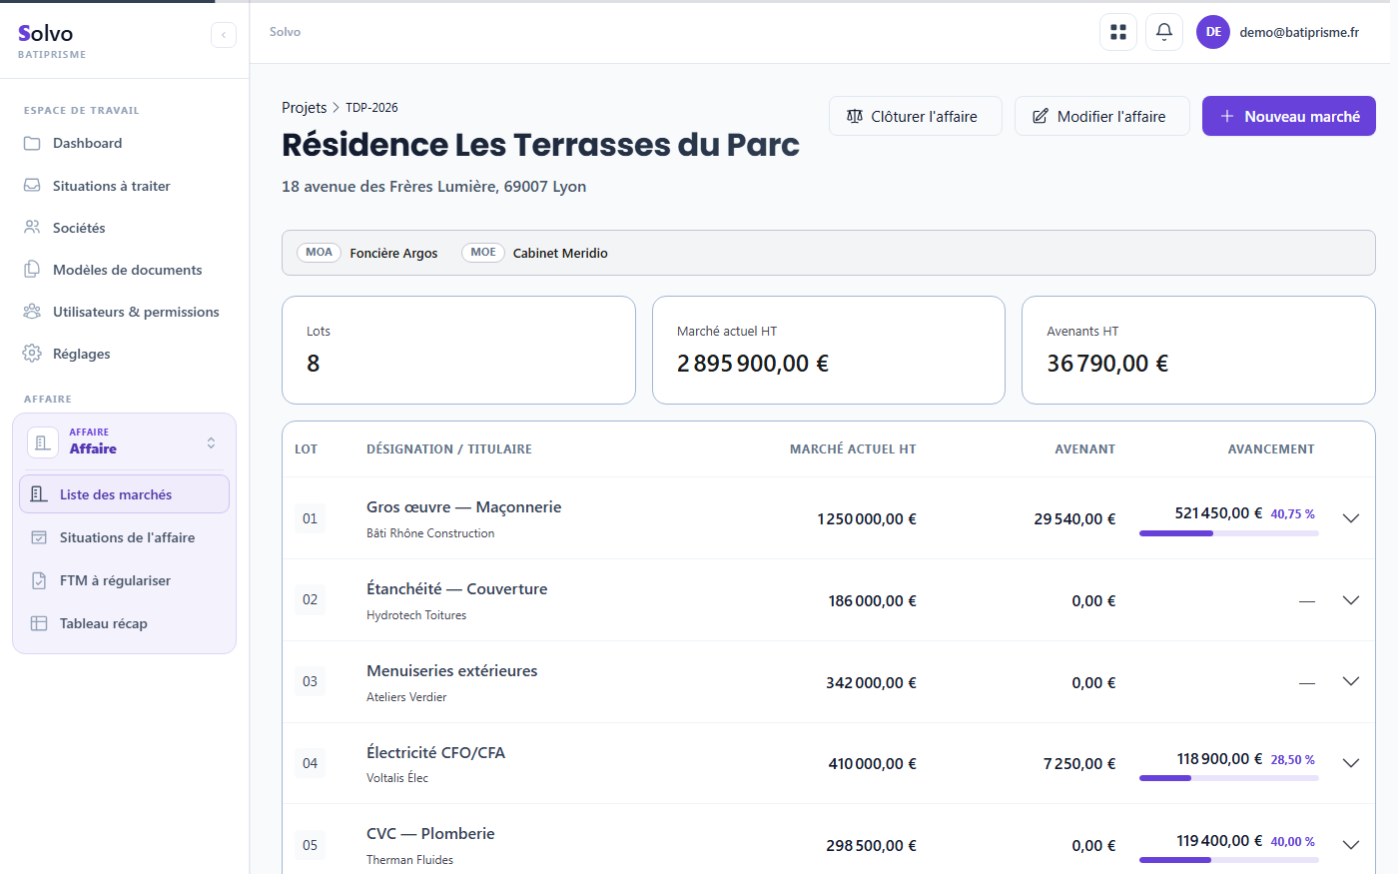Click the 119 400,00 € avancement amount

click(1219, 841)
